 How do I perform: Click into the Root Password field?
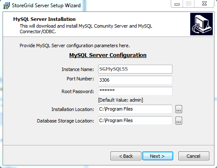[x=135, y=91]
